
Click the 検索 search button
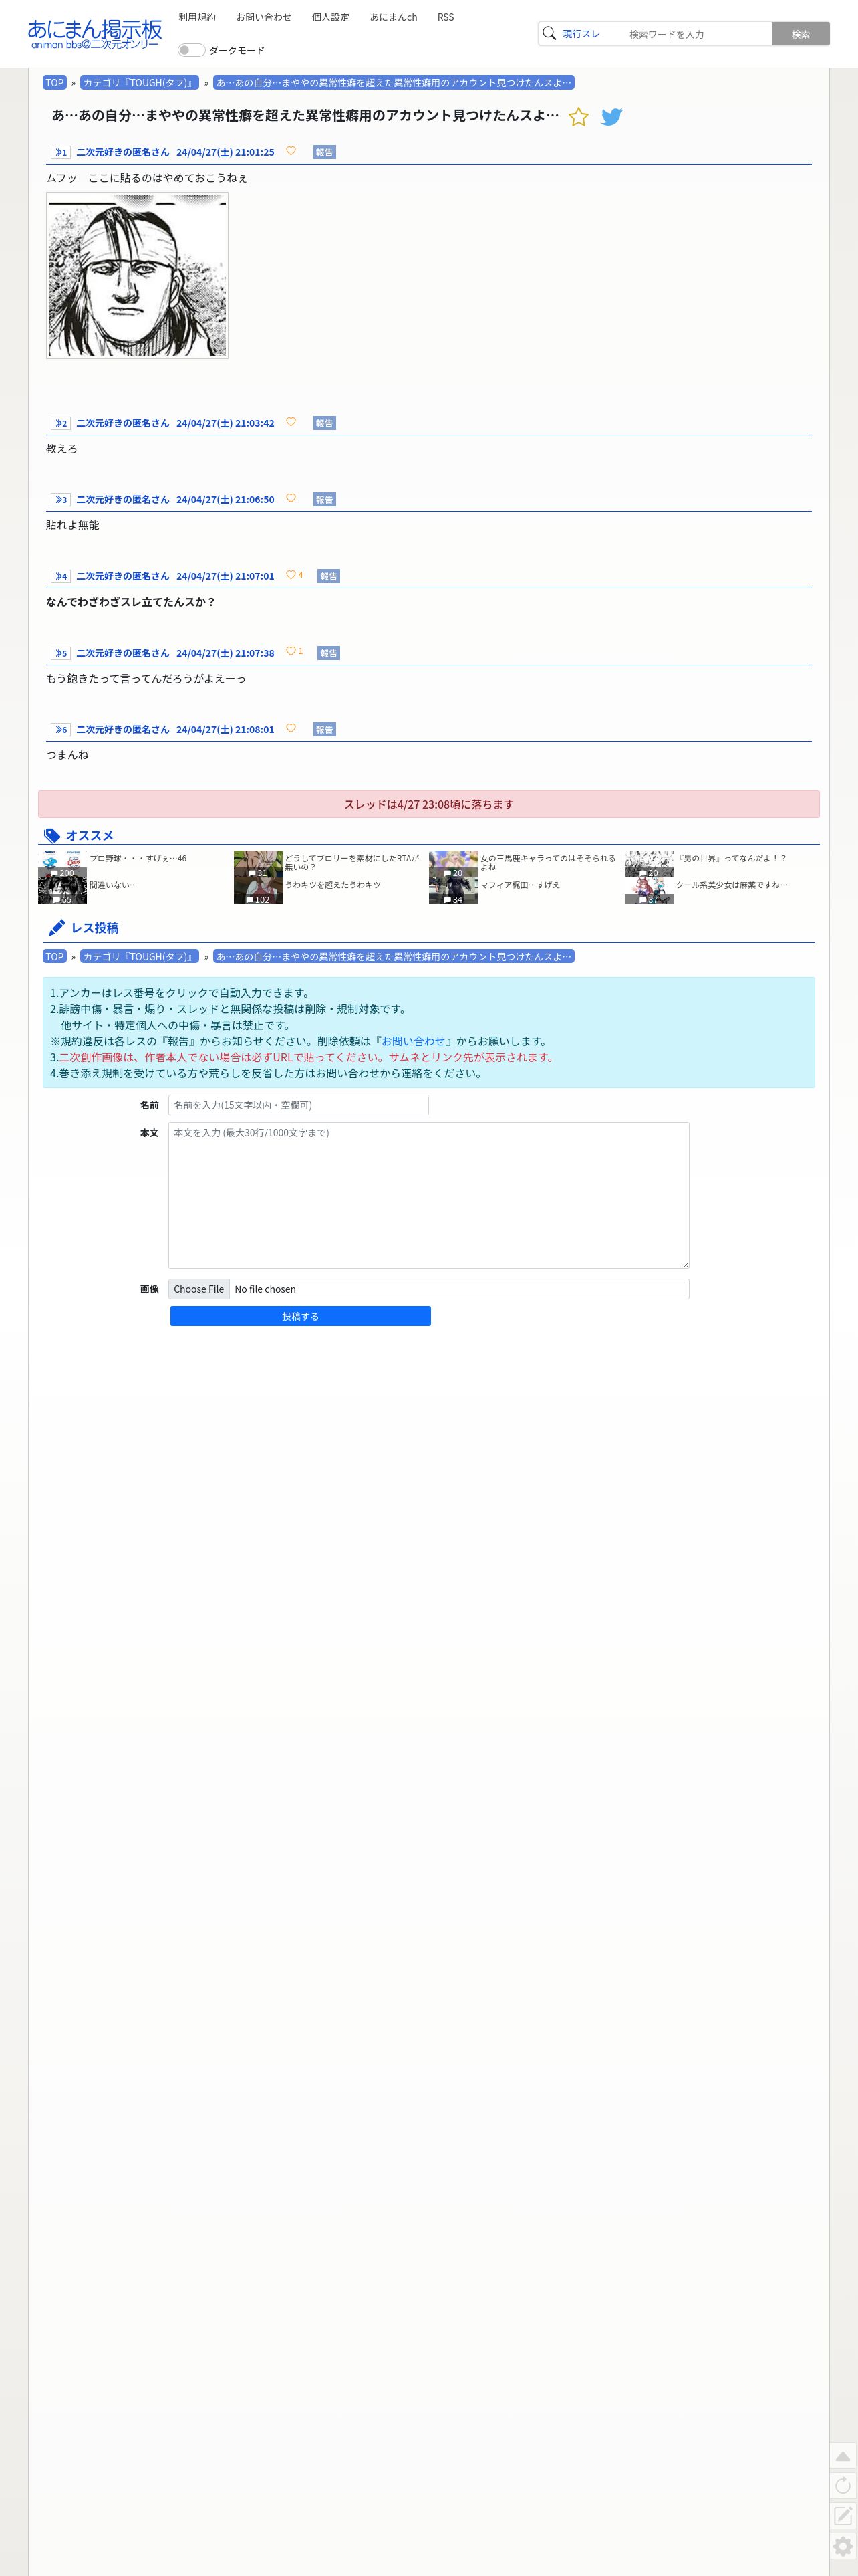click(801, 34)
